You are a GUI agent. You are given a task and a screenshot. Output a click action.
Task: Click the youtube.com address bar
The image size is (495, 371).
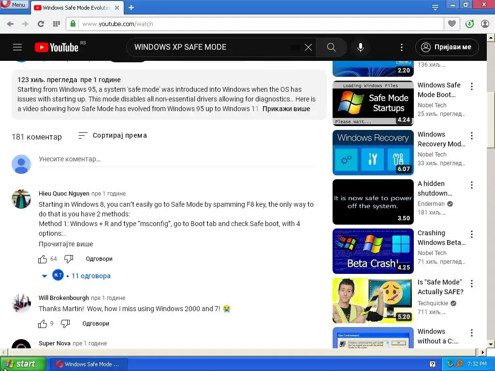pyautogui.click(x=255, y=24)
